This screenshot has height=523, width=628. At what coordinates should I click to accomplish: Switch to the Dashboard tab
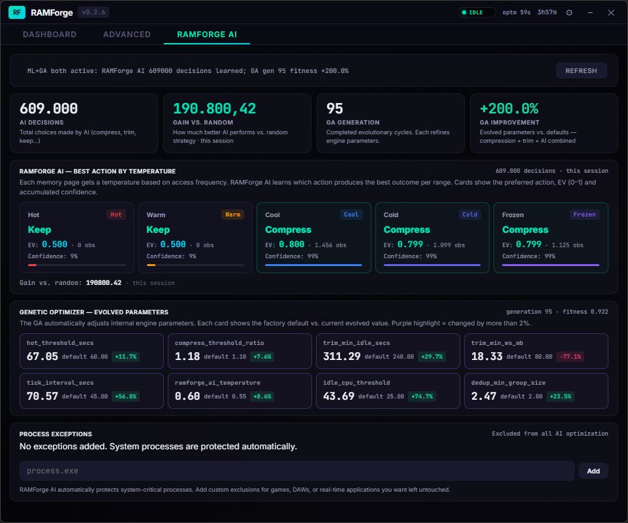[50, 35]
